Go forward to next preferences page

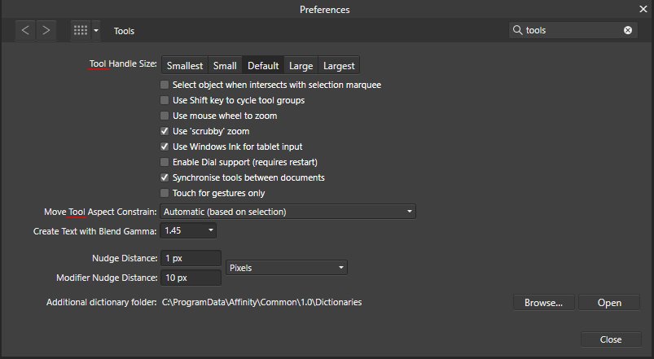[46, 30]
